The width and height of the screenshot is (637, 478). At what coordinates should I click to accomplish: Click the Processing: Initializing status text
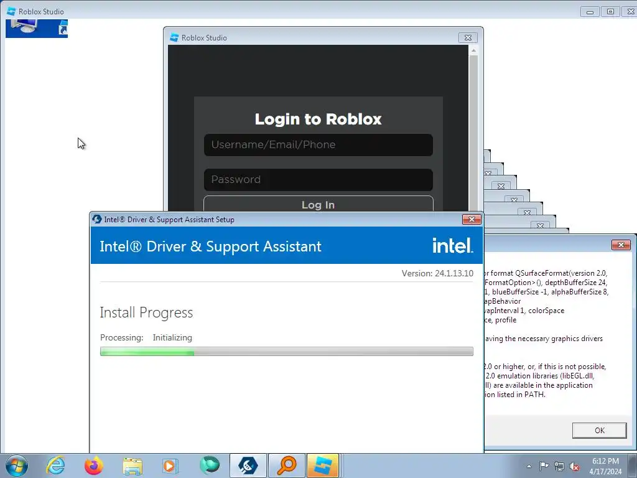coord(146,337)
